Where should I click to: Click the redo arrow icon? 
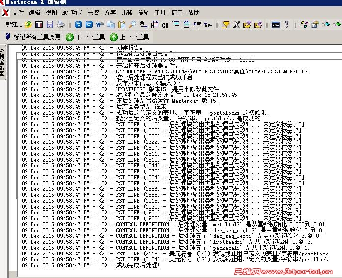click(89, 24)
